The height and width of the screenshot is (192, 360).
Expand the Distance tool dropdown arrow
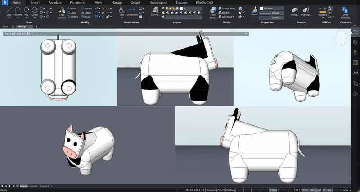[x=323, y=18]
